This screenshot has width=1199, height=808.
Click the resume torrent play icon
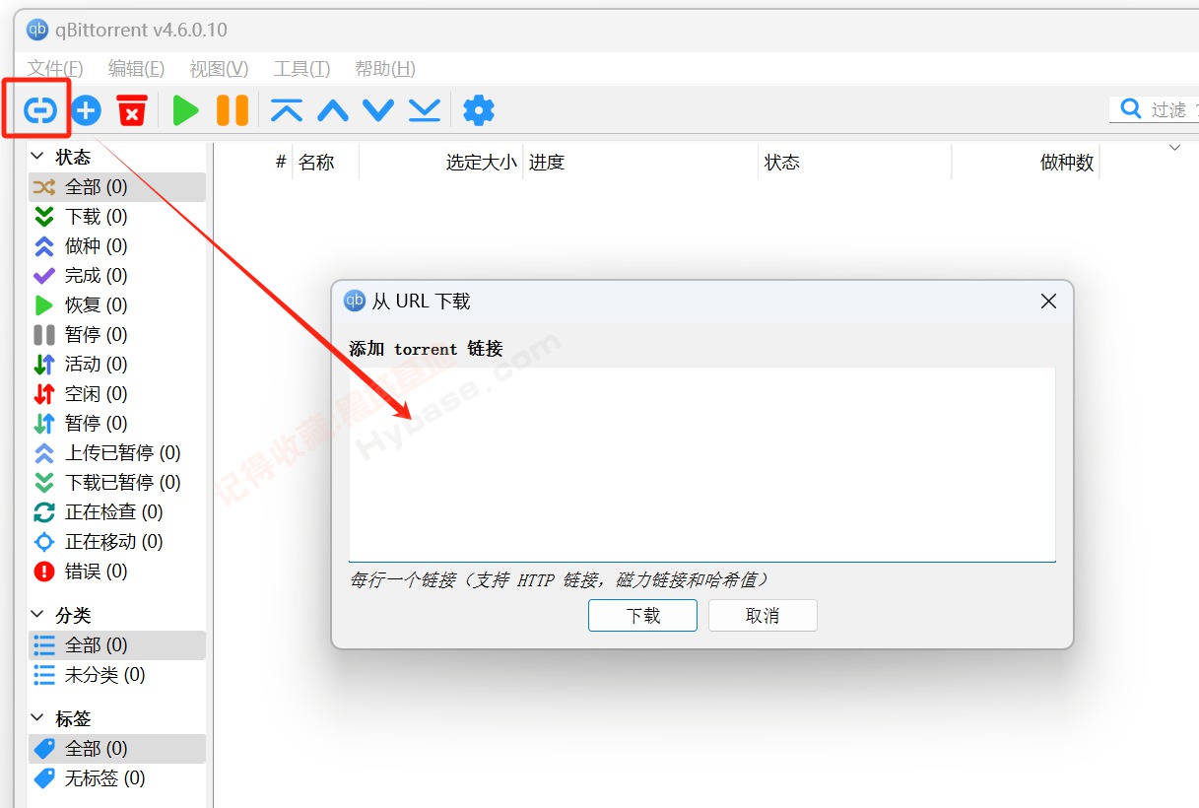coord(185,110)
